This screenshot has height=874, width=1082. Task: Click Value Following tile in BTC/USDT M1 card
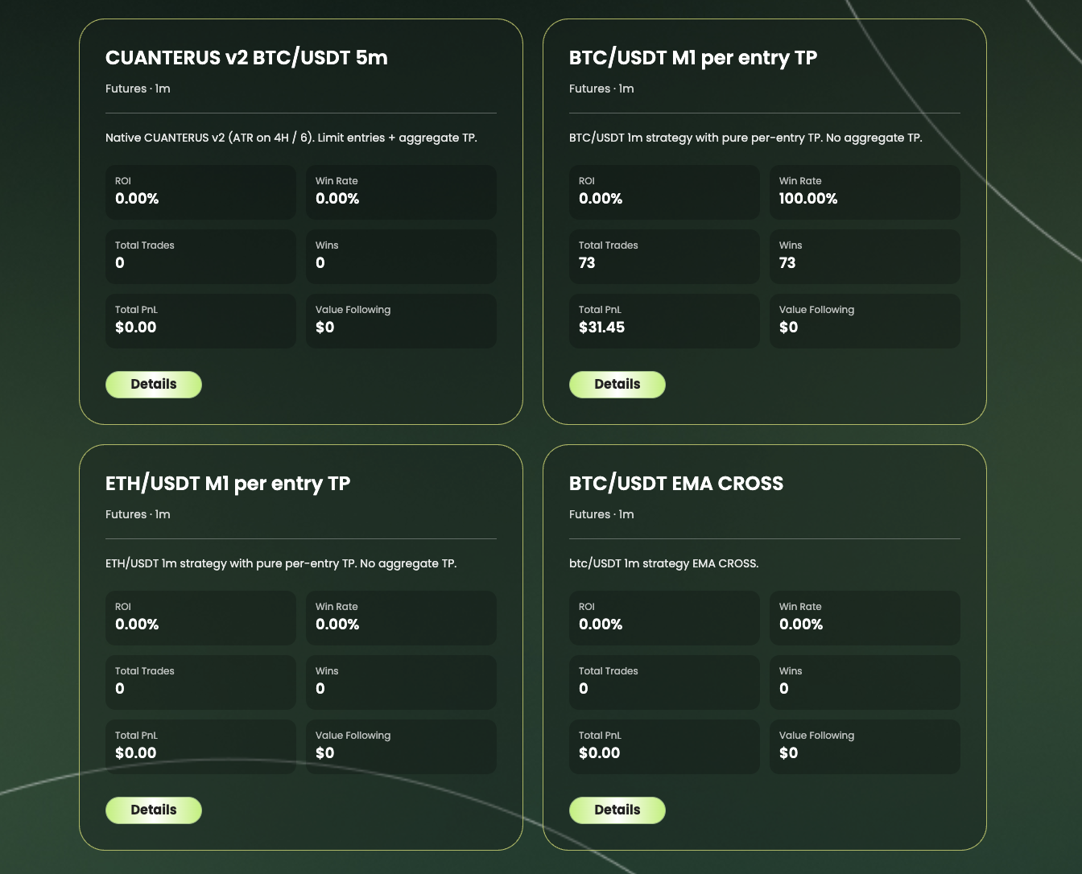tap(865, 321)
